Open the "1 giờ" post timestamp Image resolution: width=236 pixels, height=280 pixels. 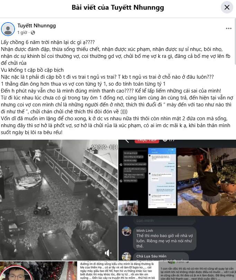tap(22, 33)
